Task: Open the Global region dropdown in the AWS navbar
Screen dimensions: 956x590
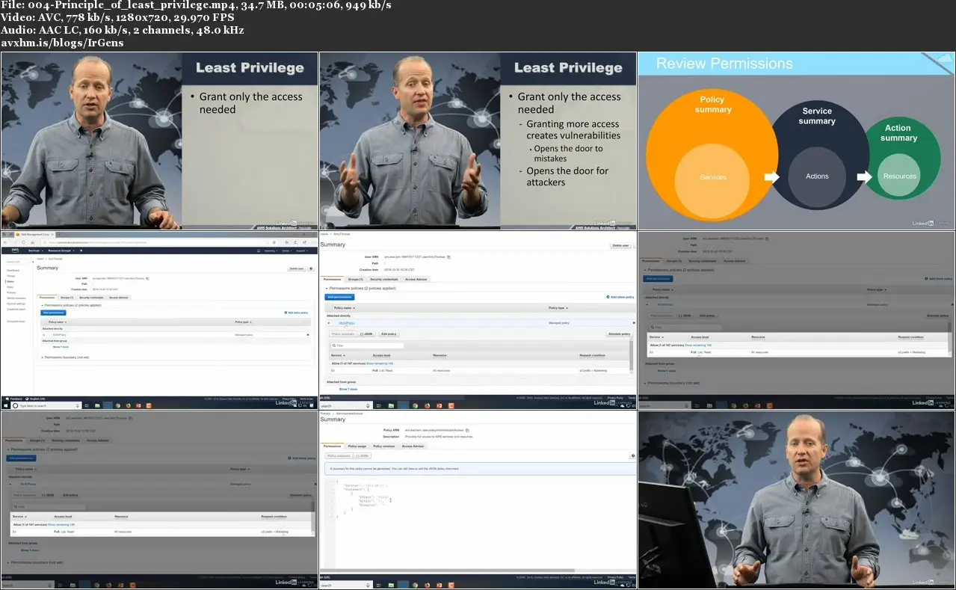Action: click(x=286, y=251)
